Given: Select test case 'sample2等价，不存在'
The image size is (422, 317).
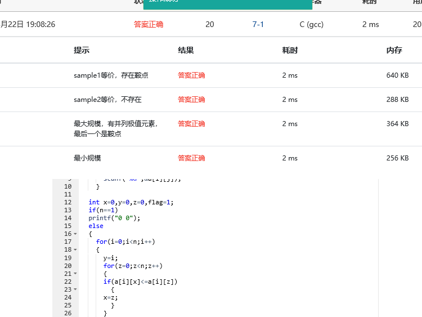Looking at the screenshot, I should (107, 100).
